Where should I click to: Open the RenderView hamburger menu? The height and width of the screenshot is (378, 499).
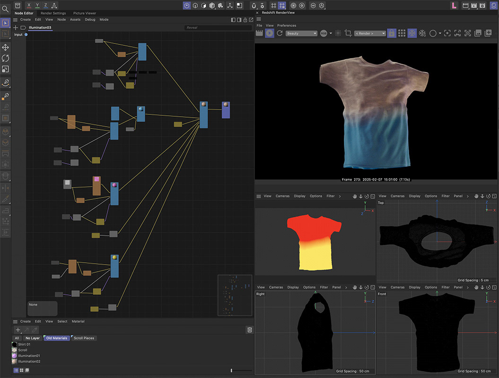[259, 19]
